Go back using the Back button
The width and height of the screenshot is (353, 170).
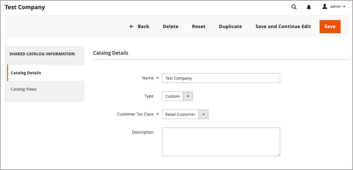(x=139, y=26)
